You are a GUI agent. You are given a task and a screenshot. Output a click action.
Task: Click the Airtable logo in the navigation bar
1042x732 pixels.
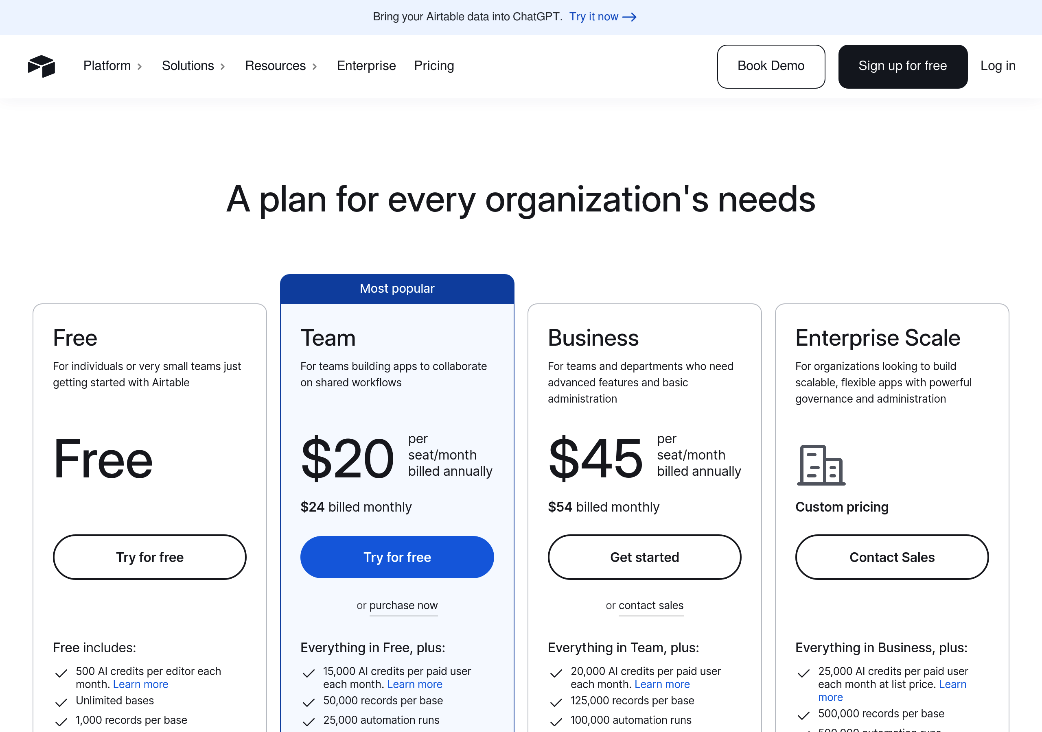41,66
